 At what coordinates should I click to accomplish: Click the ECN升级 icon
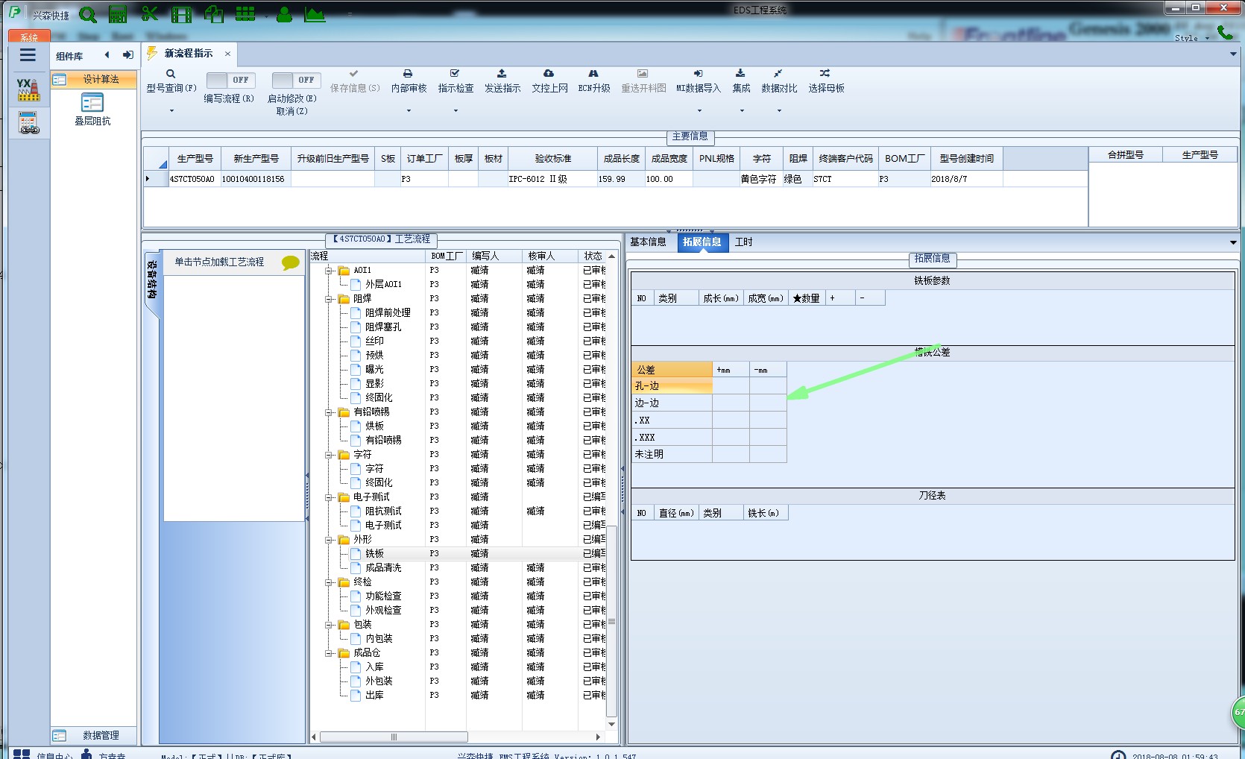[x=593, y=74]
